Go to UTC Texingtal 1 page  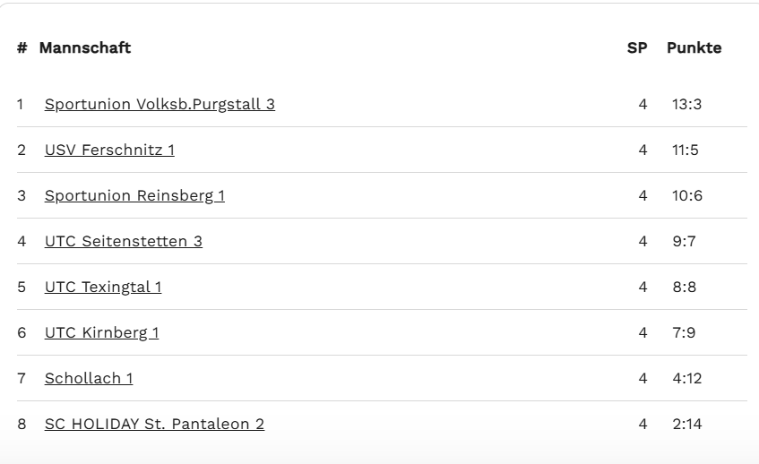pyautogui.click(x=103, y=287)
